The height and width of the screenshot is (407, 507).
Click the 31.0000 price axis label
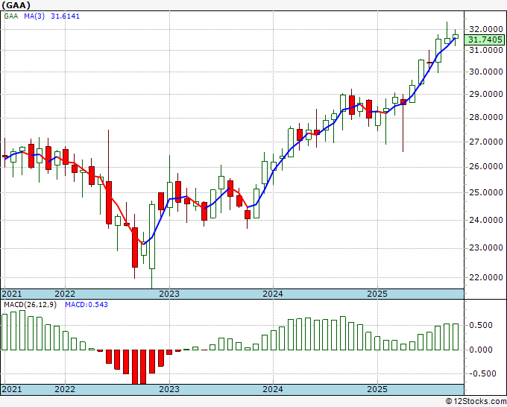[x=486, y=50]
